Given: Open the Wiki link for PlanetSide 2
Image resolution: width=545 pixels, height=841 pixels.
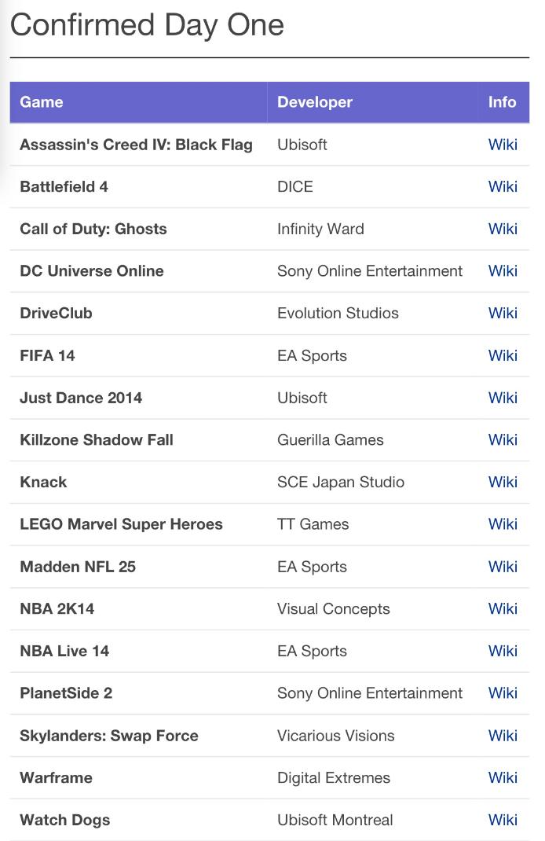Looking at the screenshot, I should [x=503, y=693].
